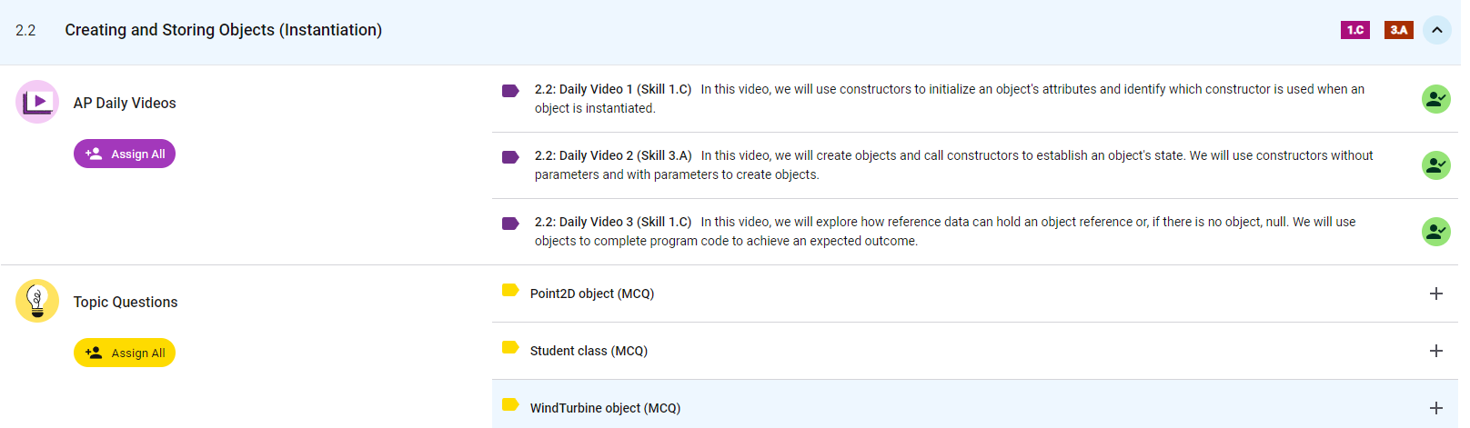
Task: Click the 3.A skill badge
Action: [1398, 30]
